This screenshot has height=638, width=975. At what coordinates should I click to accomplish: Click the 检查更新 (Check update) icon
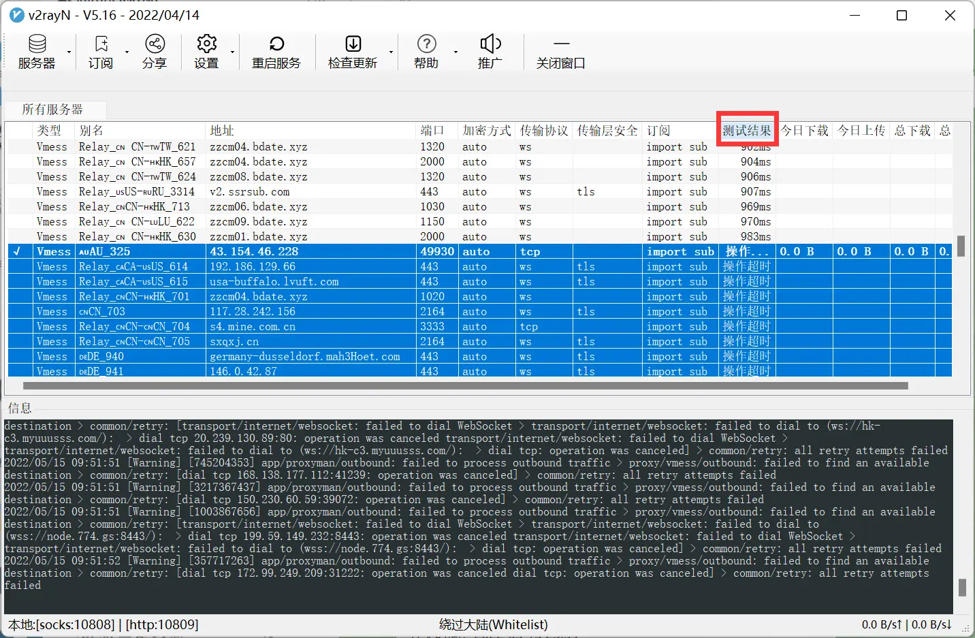pos(353,52)
